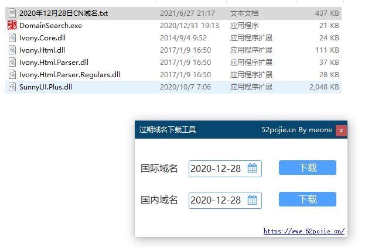Click the Ivony.Html.dll file icon
This screenshot has height=248, width=375.
(x=12, y=50)
